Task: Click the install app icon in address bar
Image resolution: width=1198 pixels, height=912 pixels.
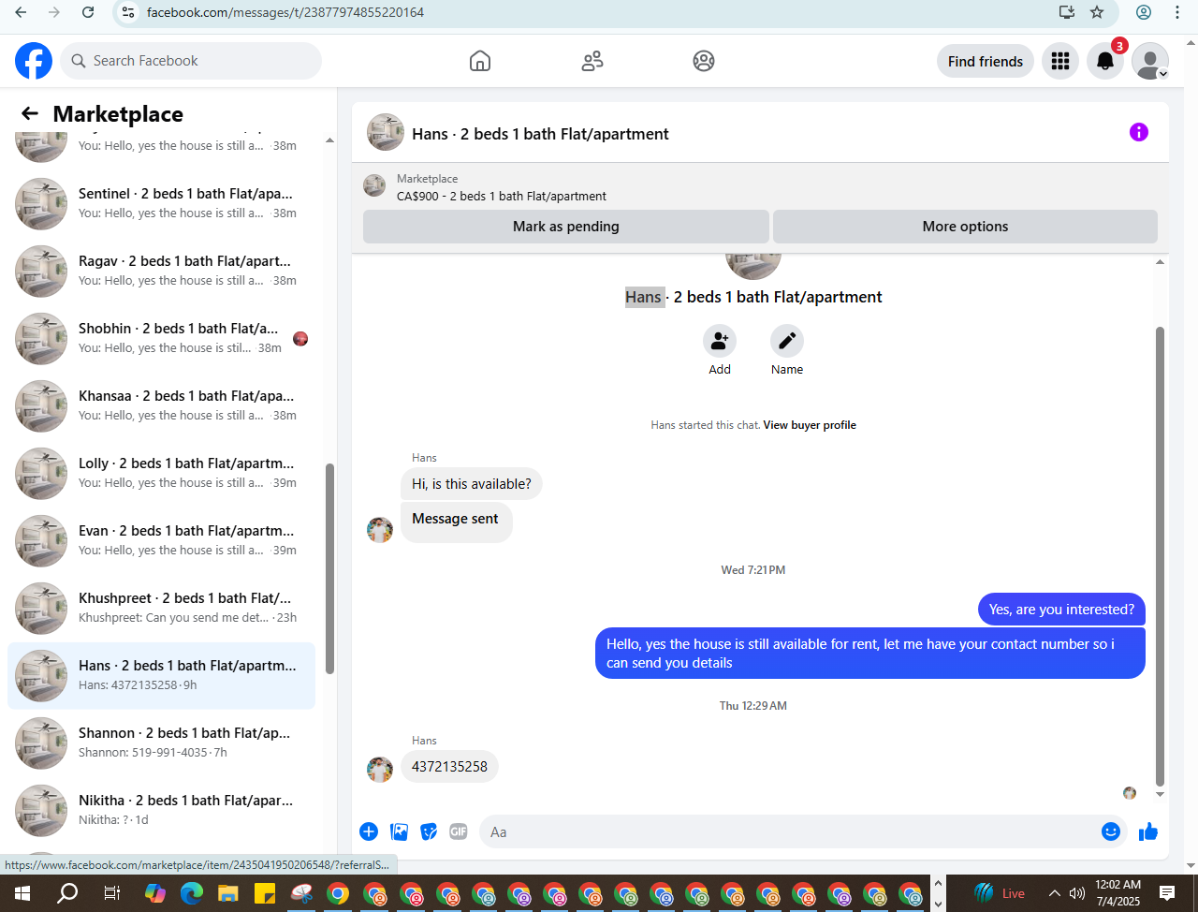Action: pyautogui.click(x=1066, y=12)
